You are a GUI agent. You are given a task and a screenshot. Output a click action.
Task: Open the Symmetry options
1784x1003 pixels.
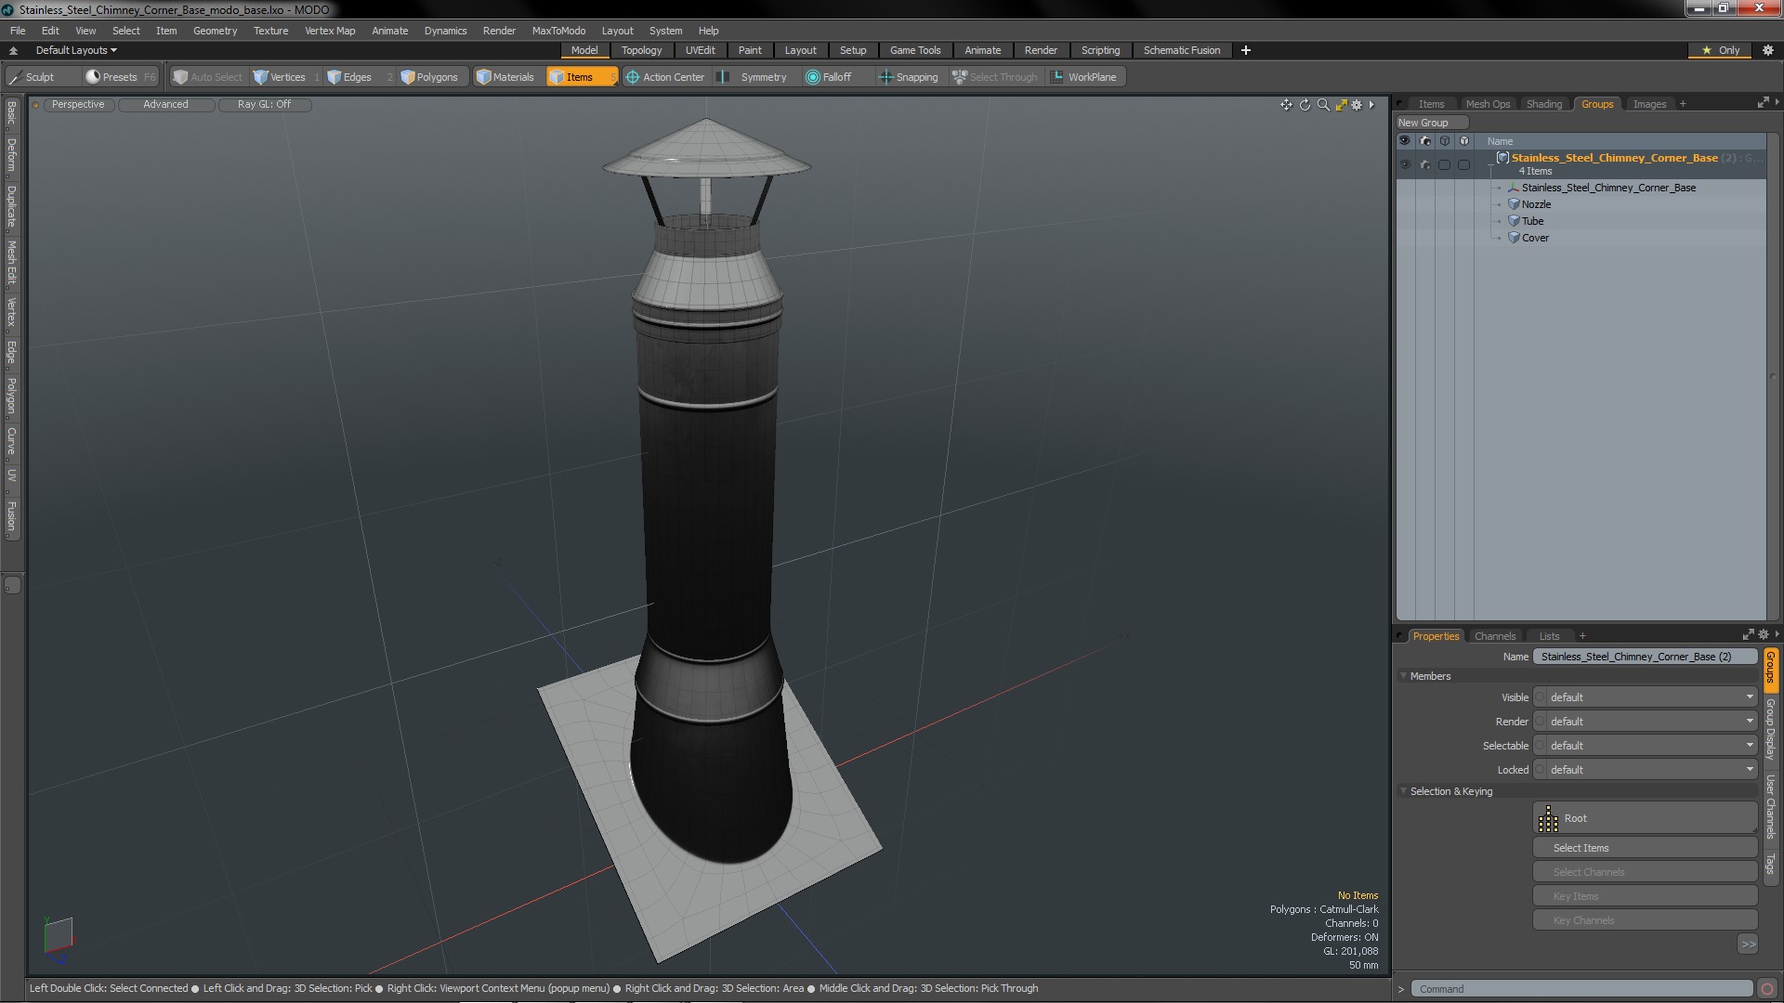click(755, 77)
